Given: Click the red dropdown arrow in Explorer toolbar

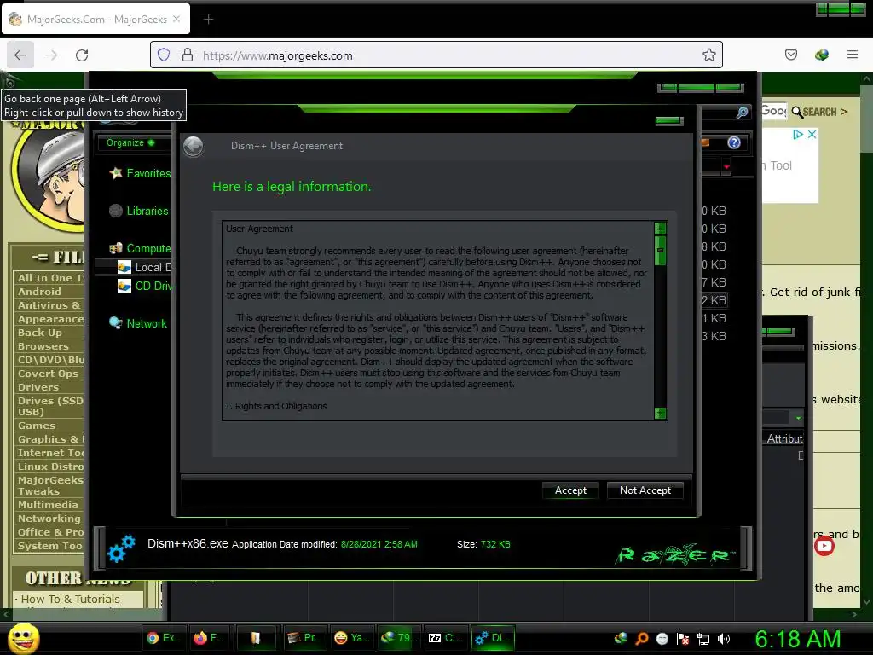Looking at the screenshot, I should tap(726, 166).
